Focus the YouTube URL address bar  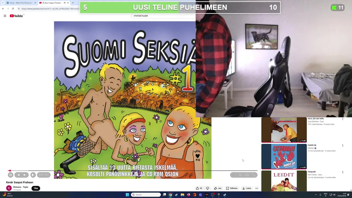coord(50,9)
